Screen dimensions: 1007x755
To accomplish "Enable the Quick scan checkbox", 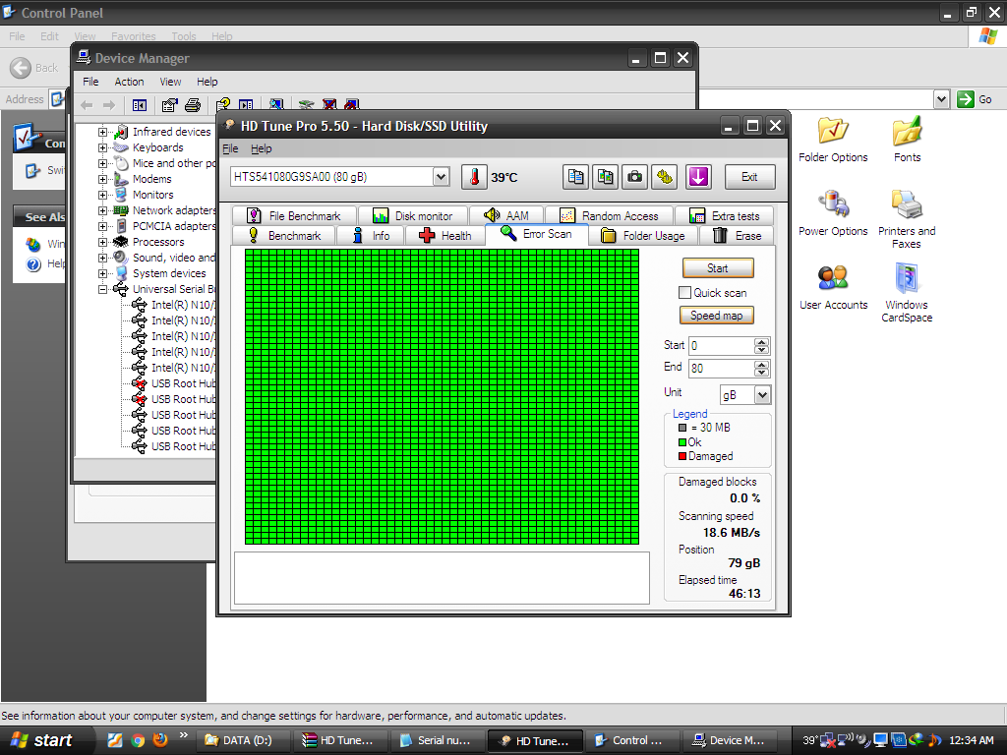I will [x=685, y=293].
